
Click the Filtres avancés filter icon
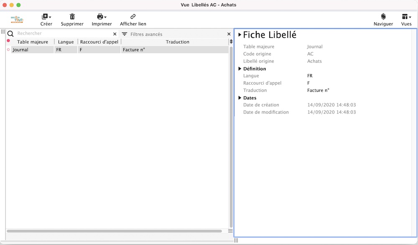[125, 34]
